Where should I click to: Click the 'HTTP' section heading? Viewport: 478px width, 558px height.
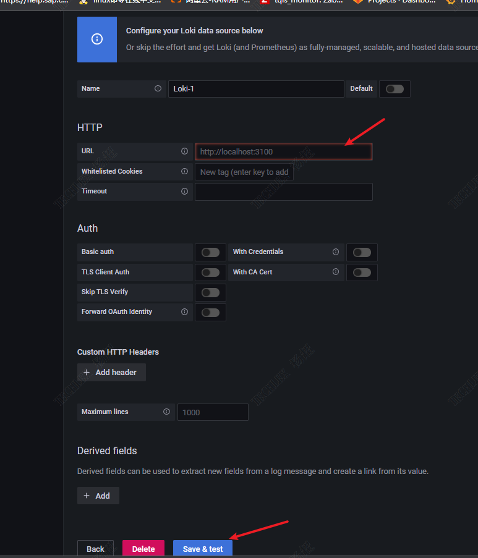[x=90, y=127]
